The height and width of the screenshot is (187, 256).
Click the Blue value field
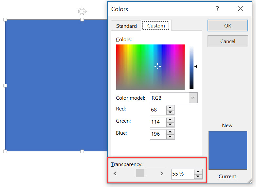tap(158, 134)
